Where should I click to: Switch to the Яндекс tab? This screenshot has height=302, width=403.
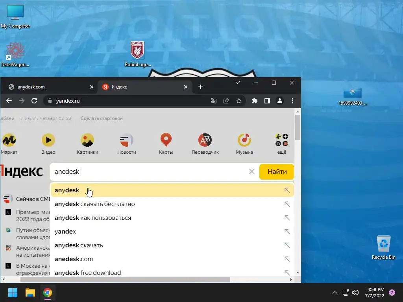pos(144,87)
